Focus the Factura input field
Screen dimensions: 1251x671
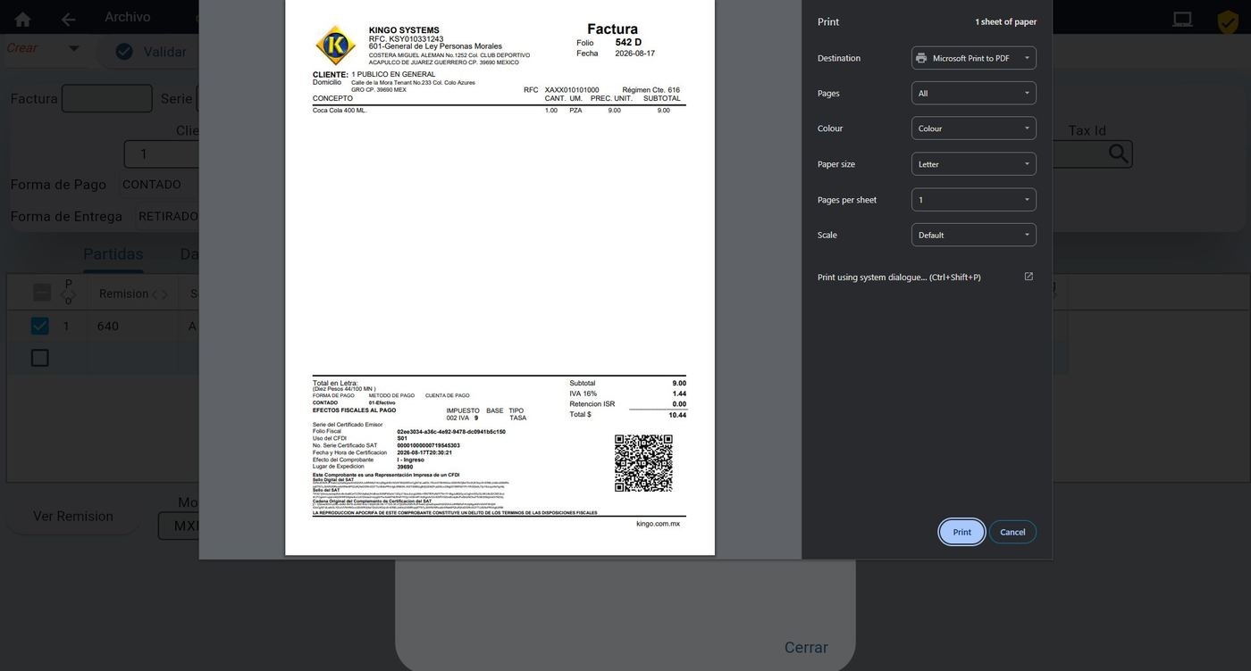[x=107, y=98]
